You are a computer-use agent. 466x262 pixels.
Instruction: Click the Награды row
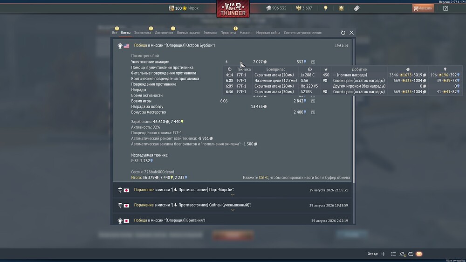tap(138, 90)
